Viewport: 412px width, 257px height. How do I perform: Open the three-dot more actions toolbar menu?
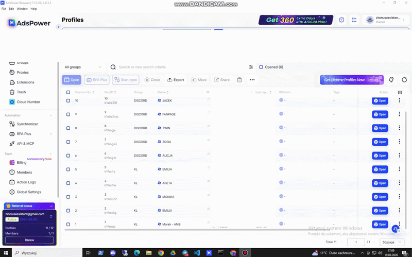[252, 80]
